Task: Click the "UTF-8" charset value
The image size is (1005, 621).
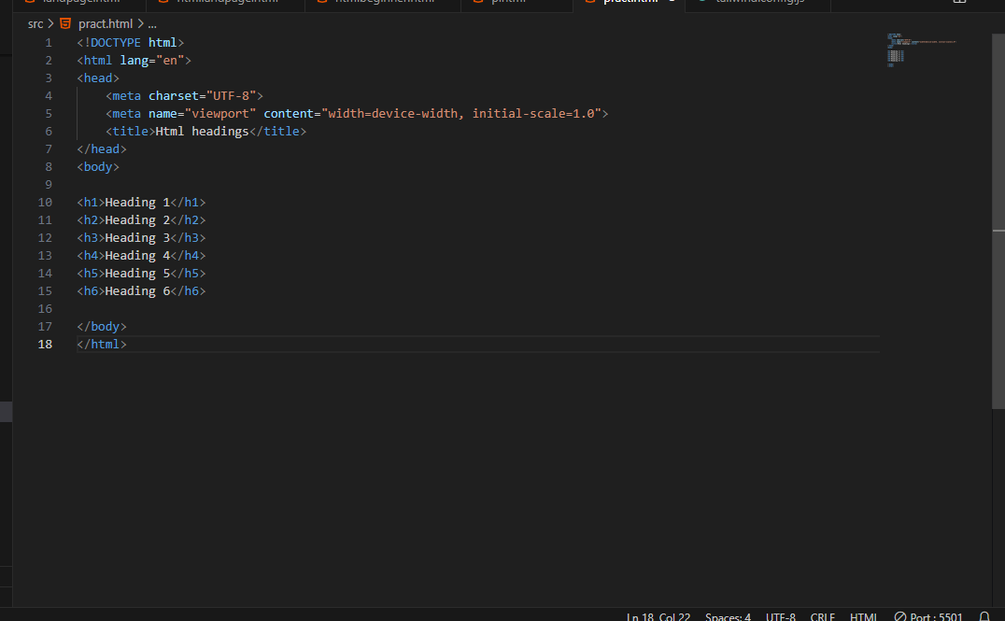Action: (x=231, y=95)
